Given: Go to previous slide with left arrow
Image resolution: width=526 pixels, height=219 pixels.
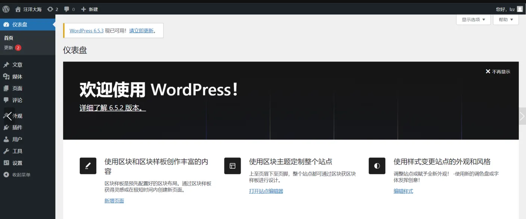Looking at the screenshot, I should coord(9,116).
